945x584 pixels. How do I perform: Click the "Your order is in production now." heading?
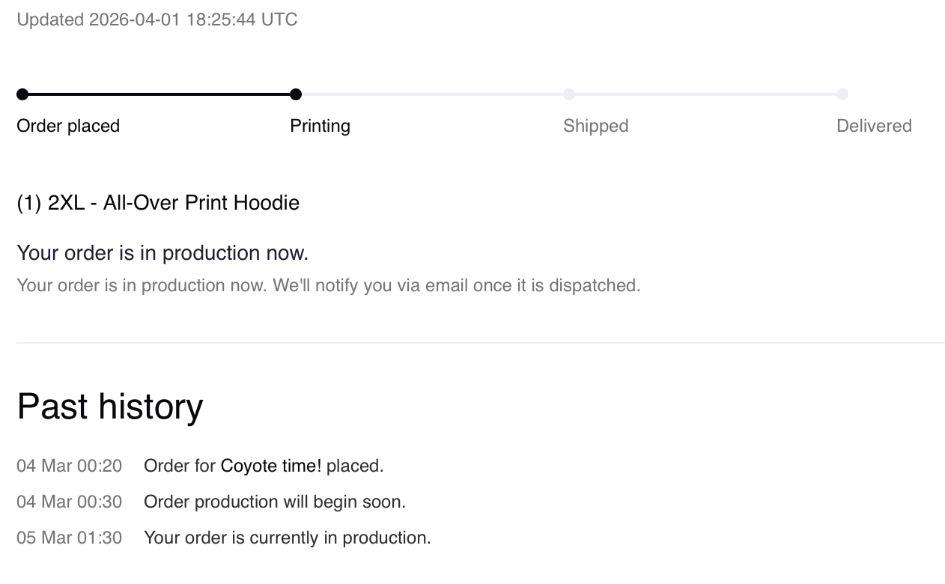pos(162,253)
